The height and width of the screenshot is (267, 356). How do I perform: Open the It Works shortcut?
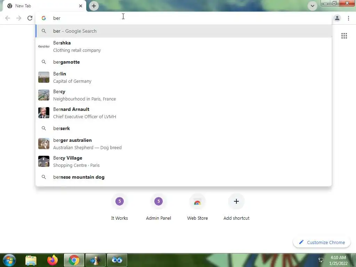[x=120, y=207]
